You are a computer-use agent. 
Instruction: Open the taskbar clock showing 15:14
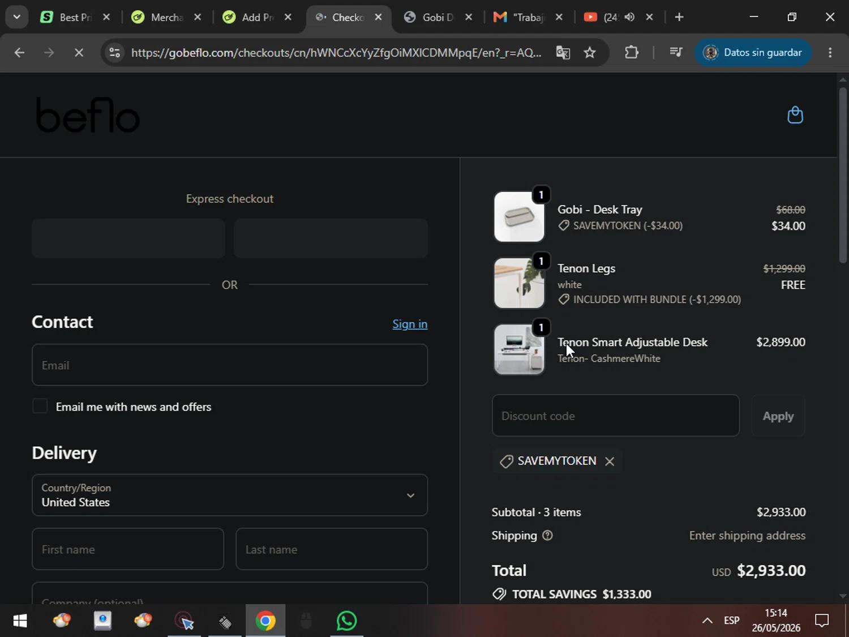point(776,621)
